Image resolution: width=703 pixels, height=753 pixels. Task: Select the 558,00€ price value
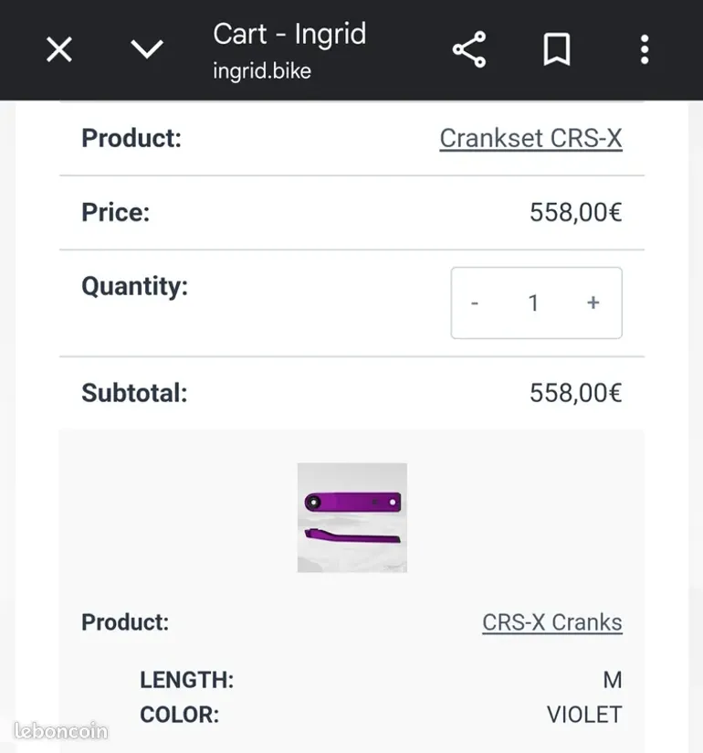[576, 213]
